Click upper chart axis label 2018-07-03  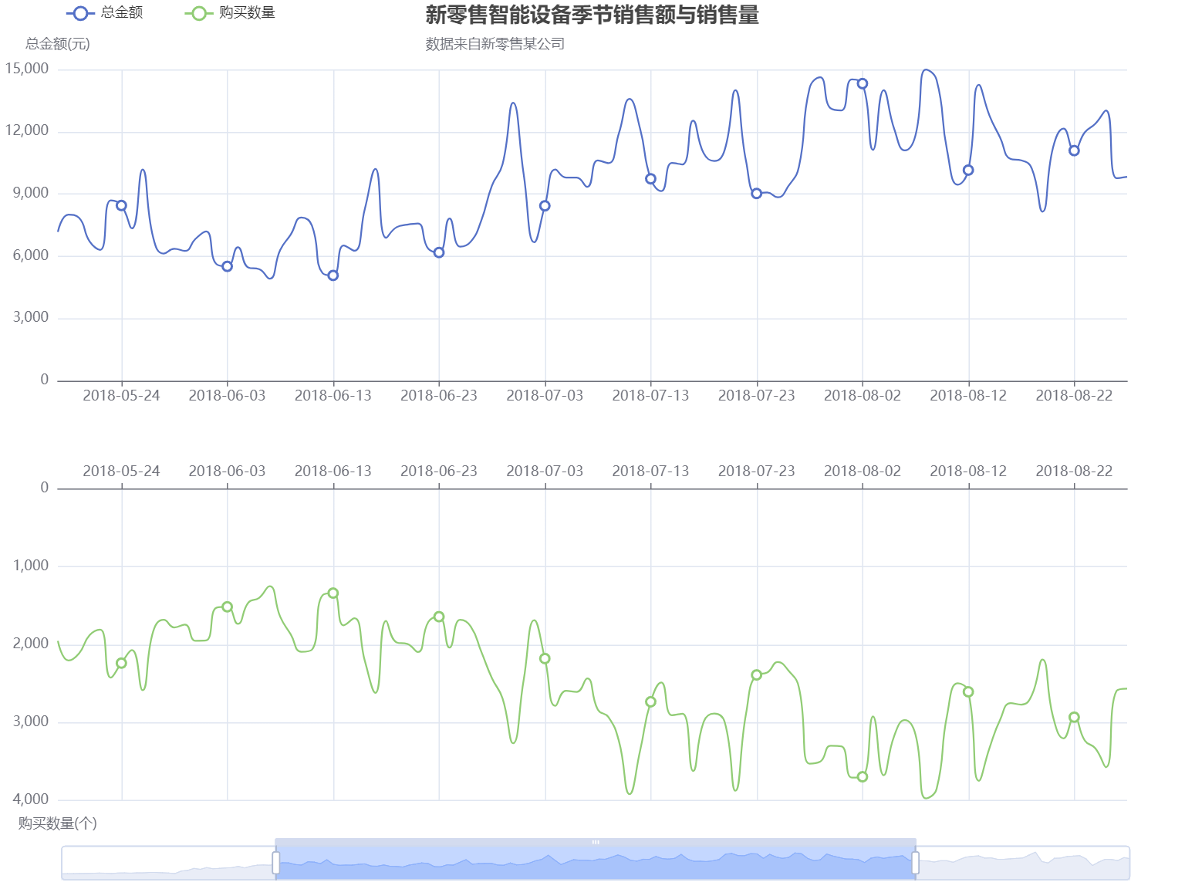545,396
